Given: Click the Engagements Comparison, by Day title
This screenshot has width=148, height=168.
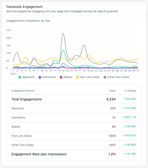Looking at the screenshot, I should [x=28, y=21].
